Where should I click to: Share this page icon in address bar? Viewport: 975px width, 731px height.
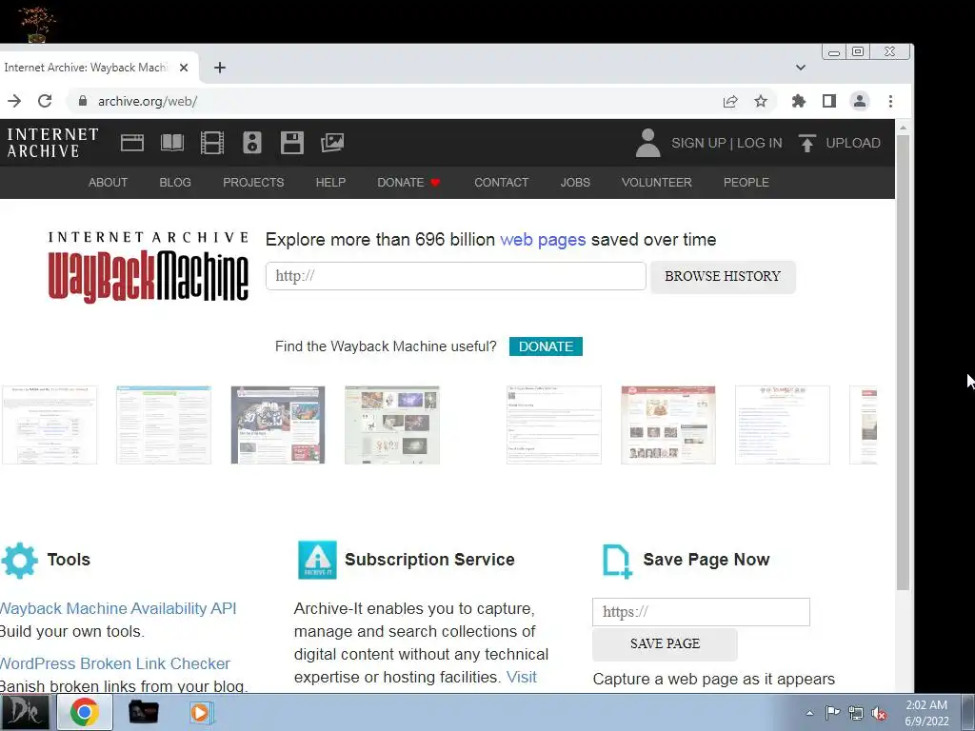click(x=730, y=101)
